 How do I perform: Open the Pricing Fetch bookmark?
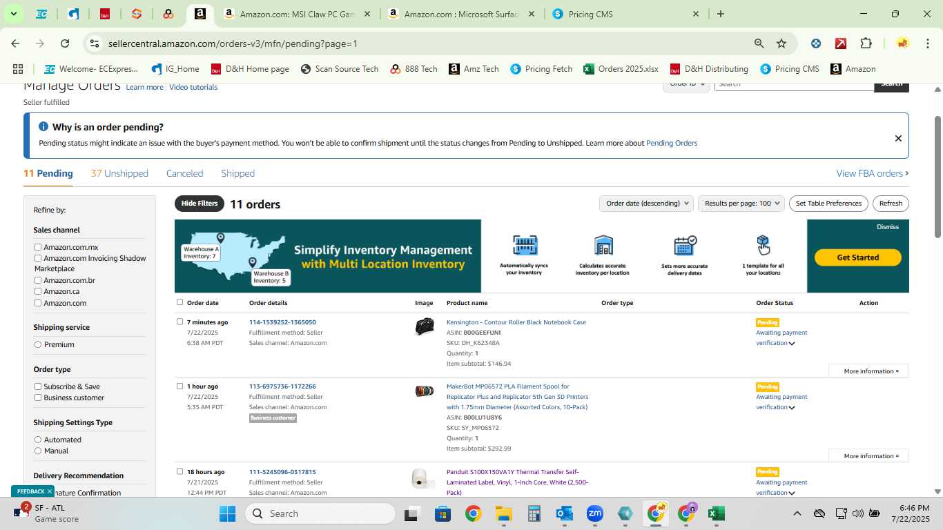pyautogui.click(x=541, y=69)
